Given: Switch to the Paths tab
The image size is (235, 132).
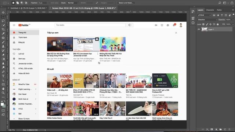Looking at the screenshot, I should click(219, 10).
